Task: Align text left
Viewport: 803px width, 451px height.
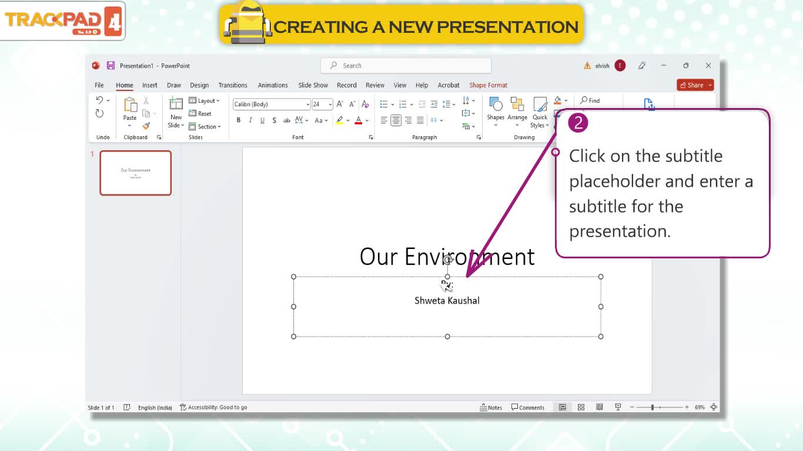Action: (x=384, y=120)
